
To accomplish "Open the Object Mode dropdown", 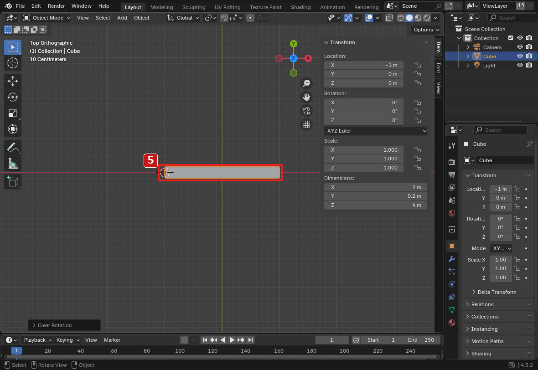I will tap(47, 18).
